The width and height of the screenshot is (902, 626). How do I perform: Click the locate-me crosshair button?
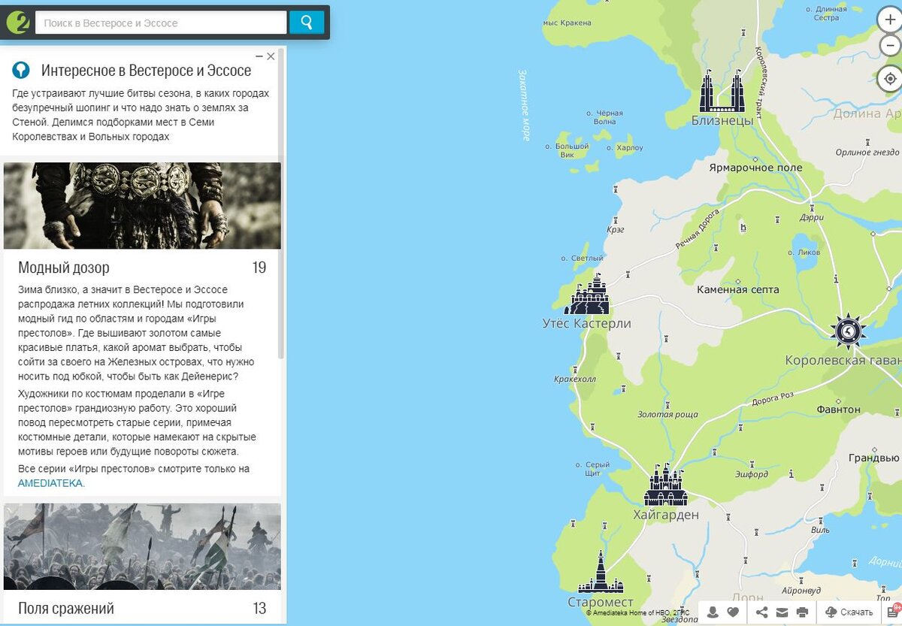[x=891, y=78]
